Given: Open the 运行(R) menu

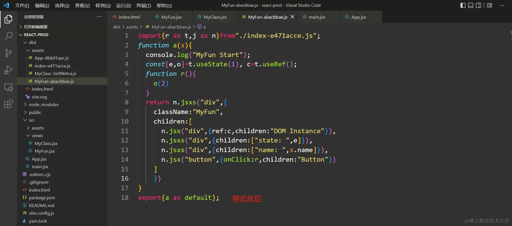Looking at the screenshot, I should click(124, 5).
